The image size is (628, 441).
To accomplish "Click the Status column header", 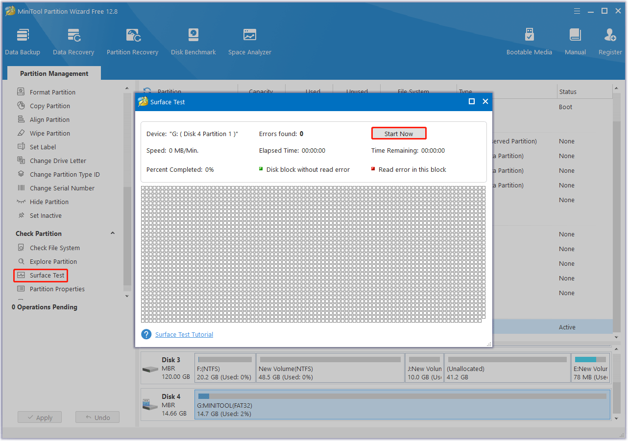I will (x=568, y=92).
